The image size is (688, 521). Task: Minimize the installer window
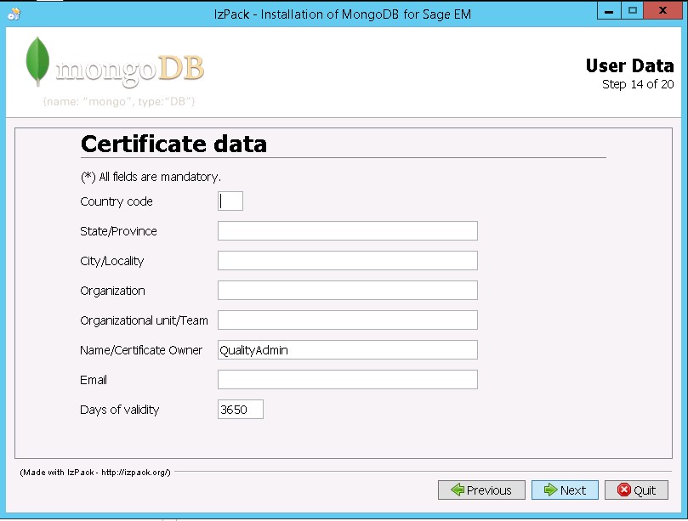(609, 11)
